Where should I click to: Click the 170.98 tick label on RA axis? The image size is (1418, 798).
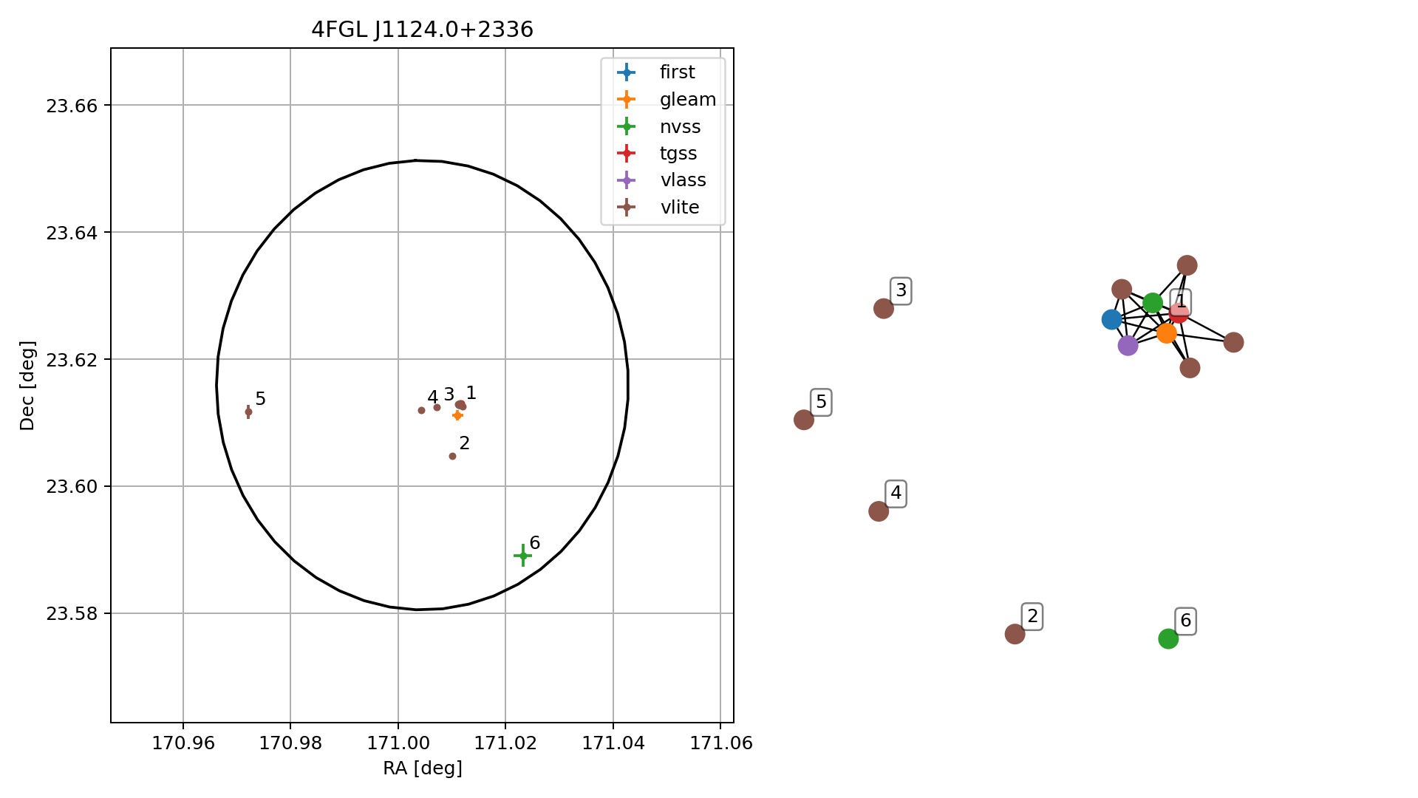click(290, 743)
